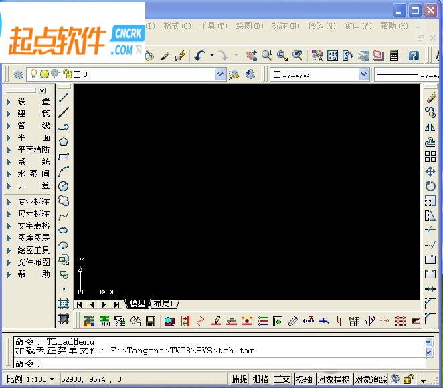The image size is (443, 388).
Task: Select the Revision Cloud tool
Action: 64,201
